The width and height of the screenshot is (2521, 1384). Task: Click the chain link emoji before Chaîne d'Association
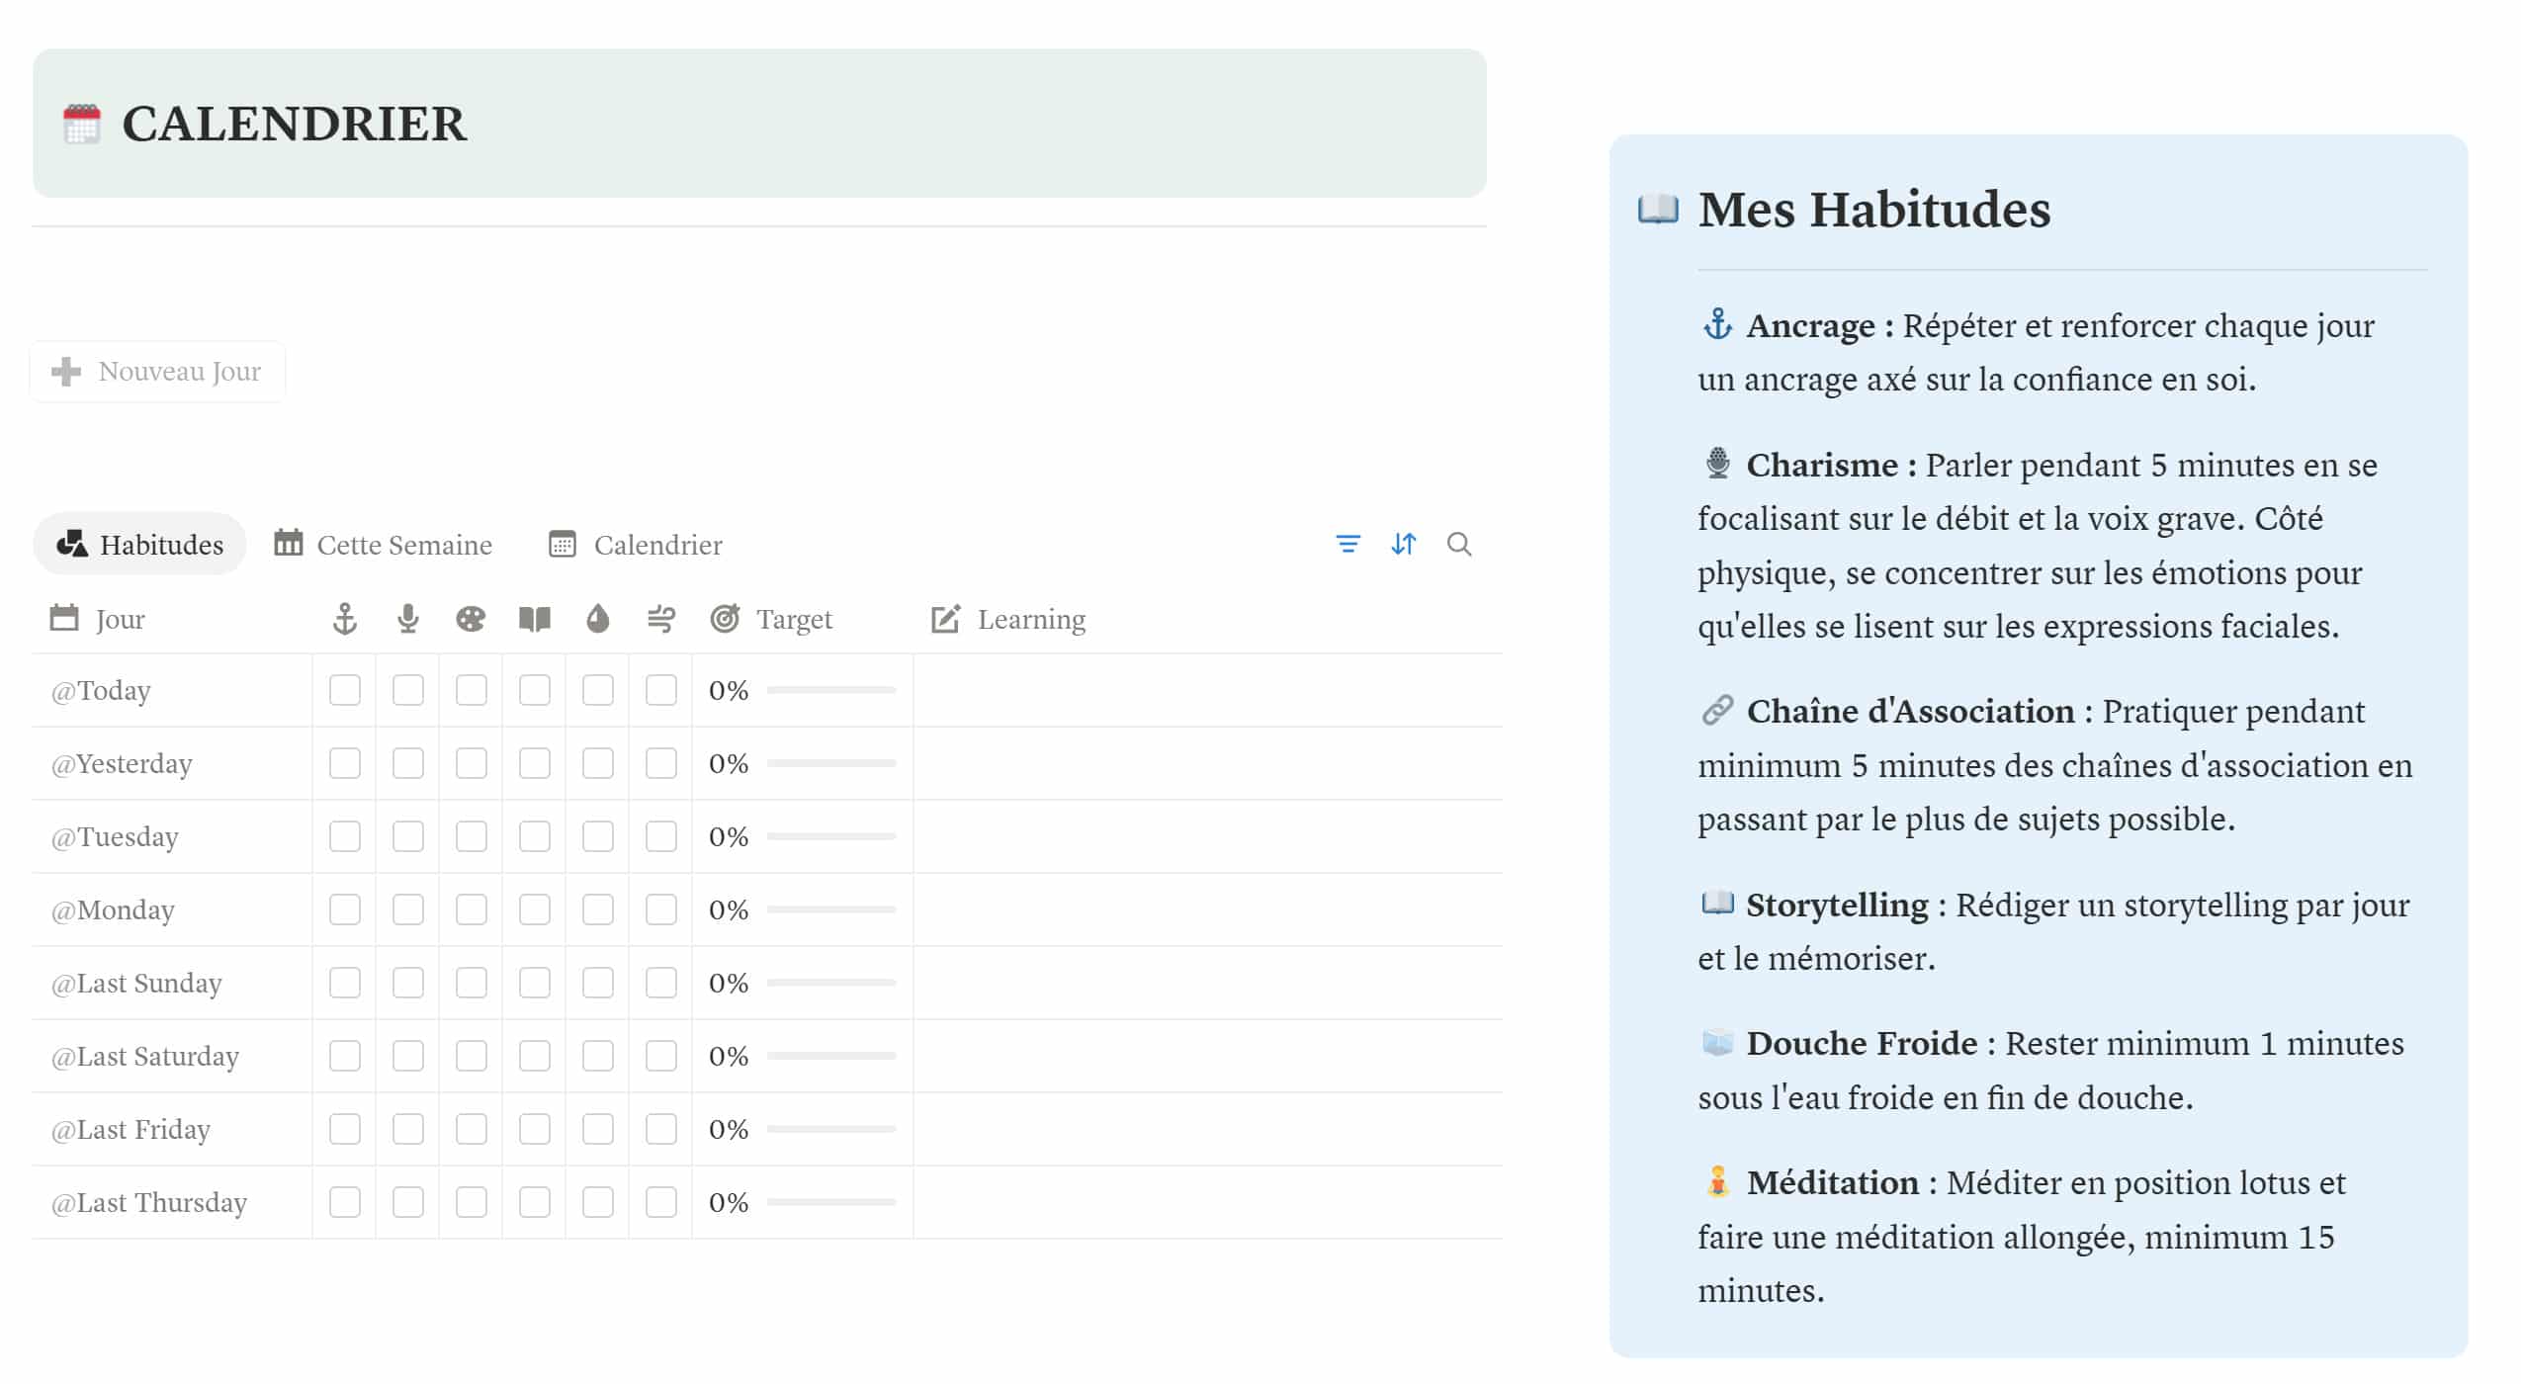click(1717, 710)
